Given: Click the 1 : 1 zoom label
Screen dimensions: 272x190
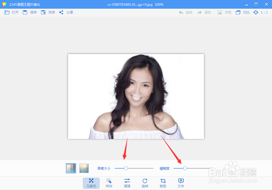Looking at the screenshot, I should tap(264, 12).
